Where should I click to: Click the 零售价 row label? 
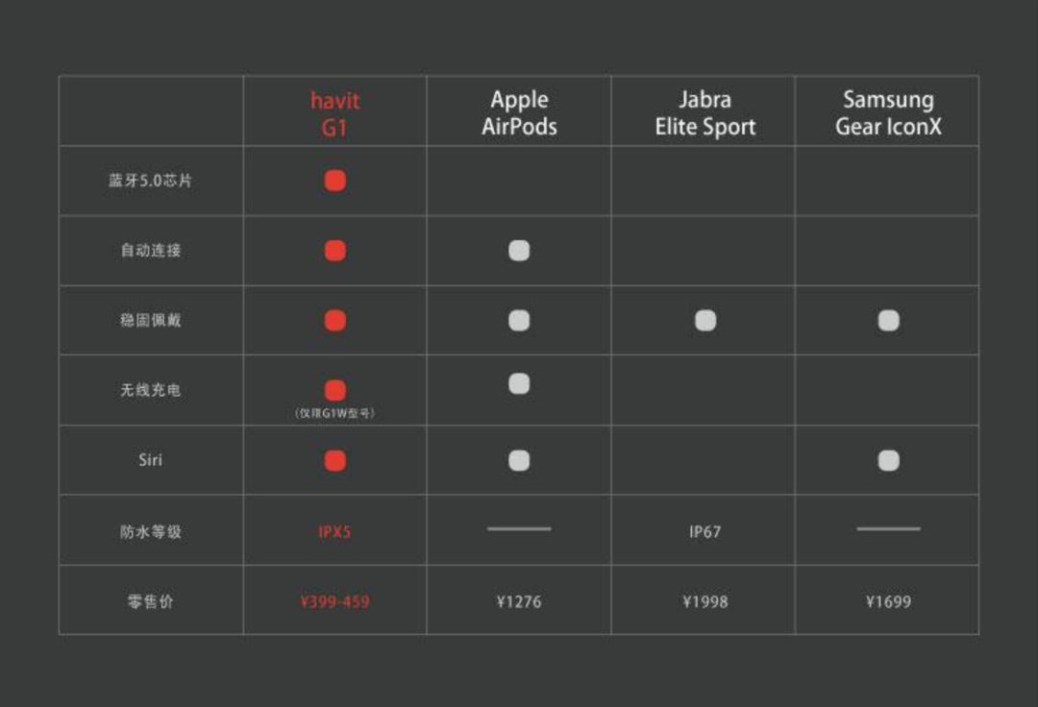150,602
